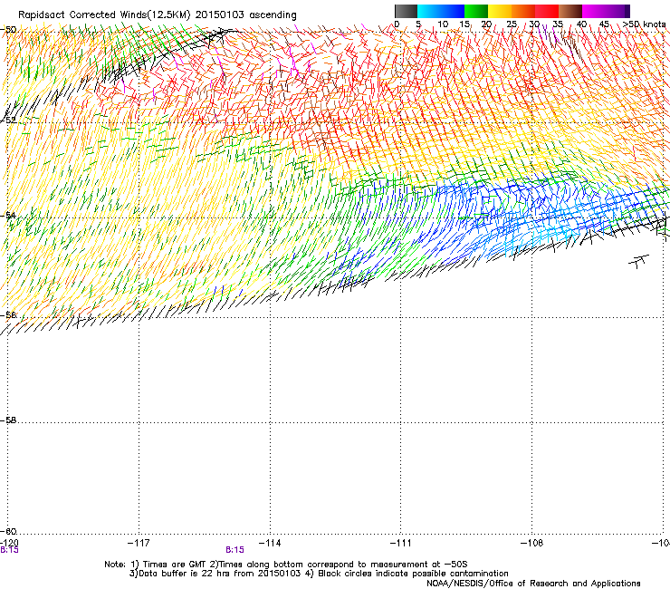The height and width of the screenshot is (589, 670).
Task: Click the -50 latitude axis label
Action: point(9,30)
